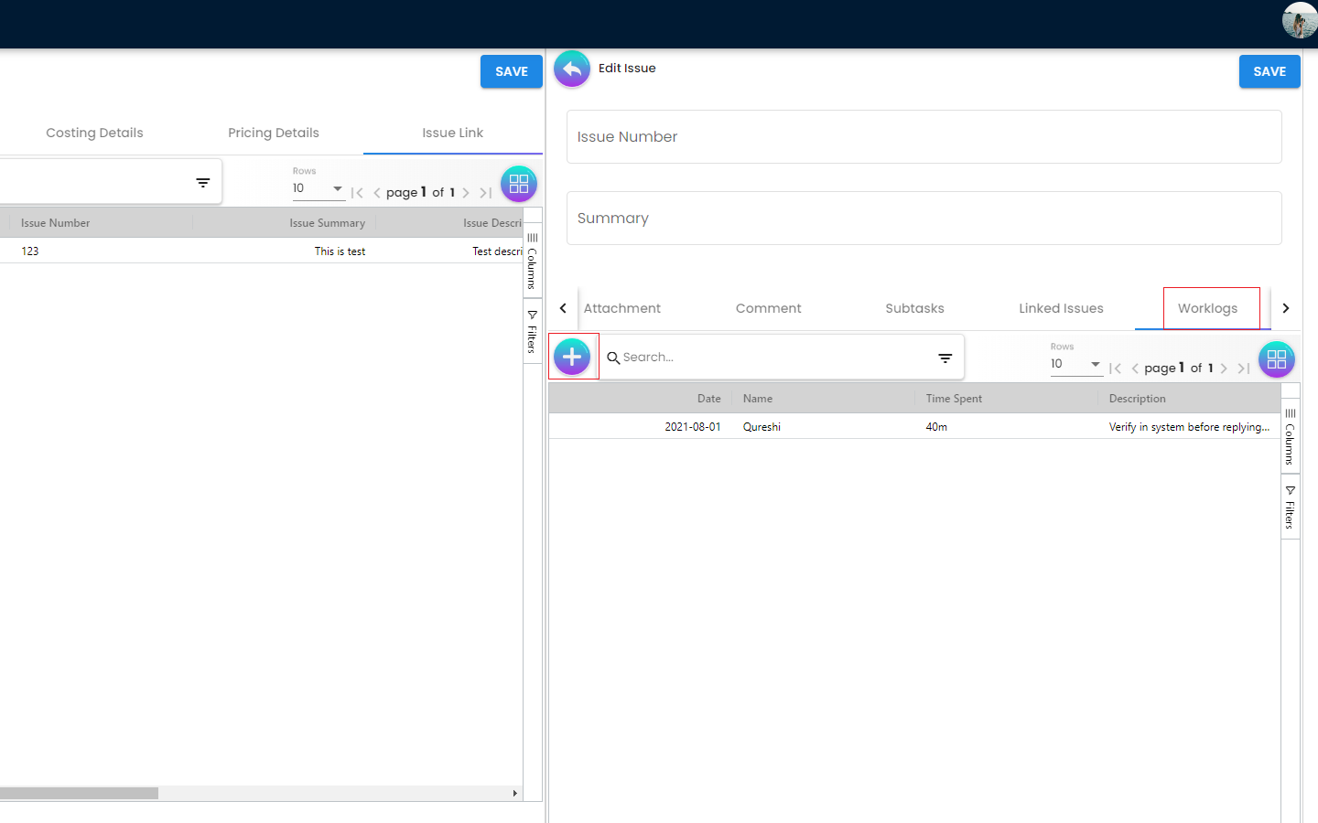This screenshot has width=1318, height=823.
Task: Click filter icon in Worklogs search bar
Action: [945, 358]
